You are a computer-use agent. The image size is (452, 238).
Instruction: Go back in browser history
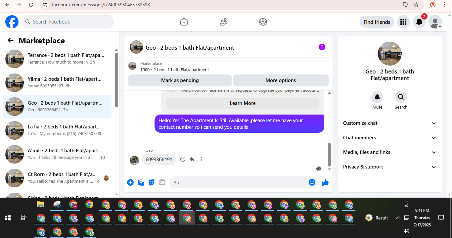(7, 5)
